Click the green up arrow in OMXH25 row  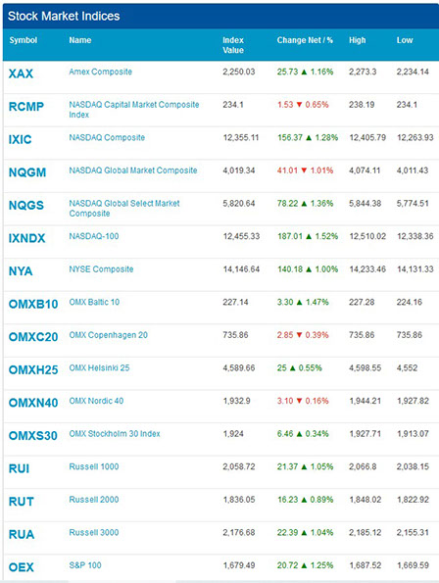click(x=293, y=368)
